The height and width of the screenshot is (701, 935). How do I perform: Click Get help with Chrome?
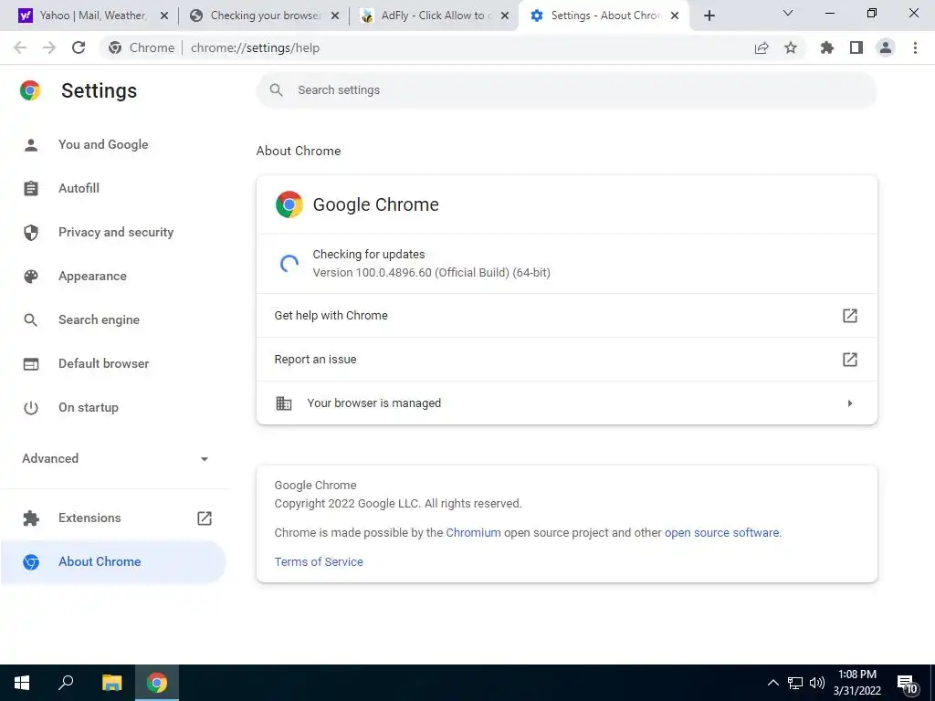(x=566, y=315)
